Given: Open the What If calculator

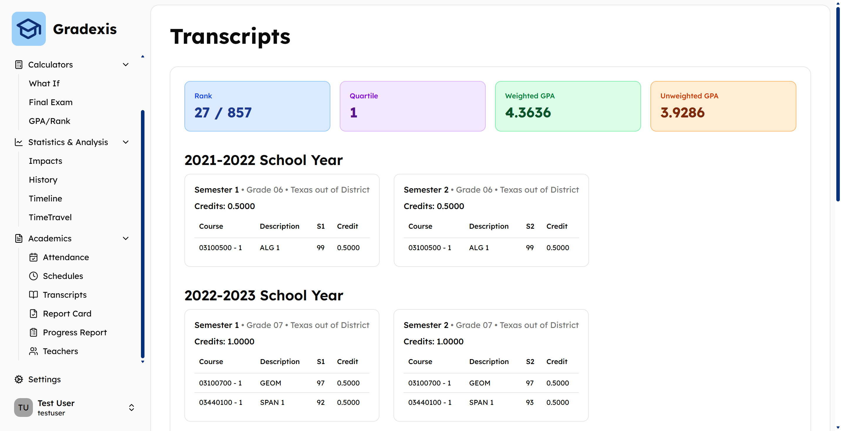Looking at the screenshot, I should coord(44,83).
